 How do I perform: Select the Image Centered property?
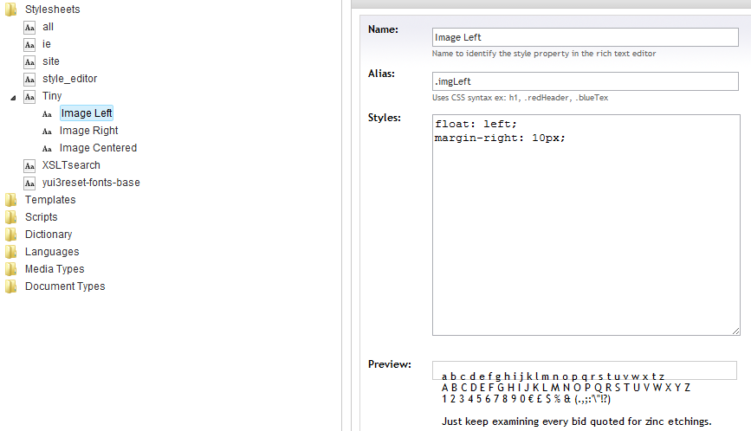point(98,148)
